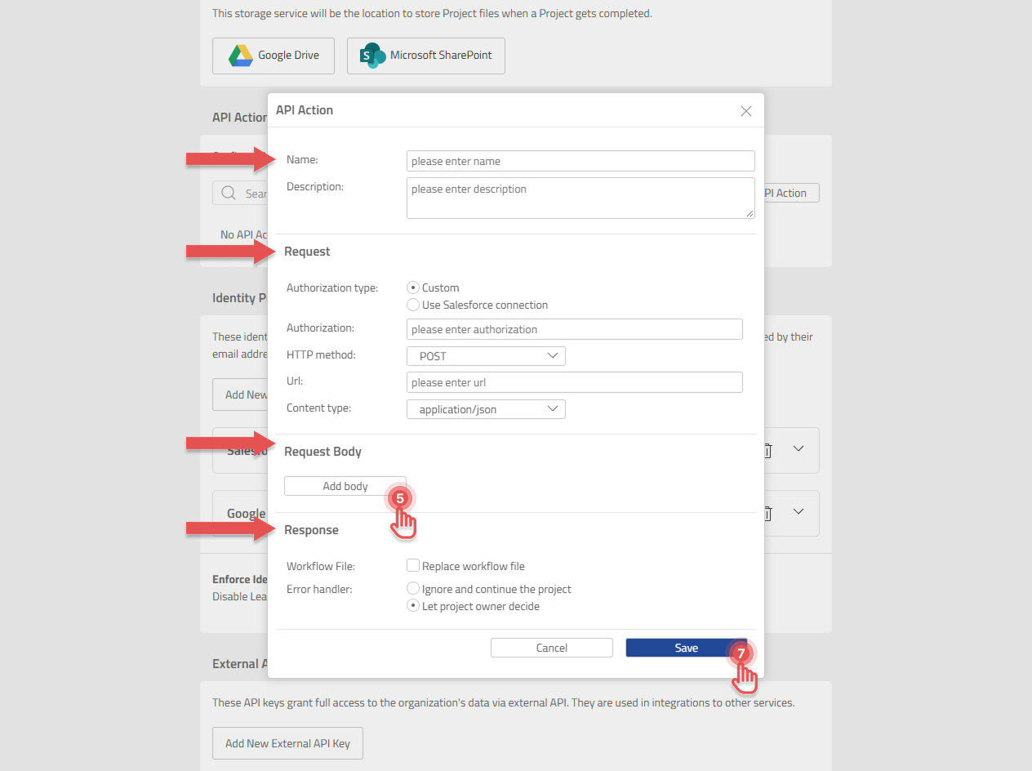Click the Google Drive logo icon
The width and height of the screenshot is (1032, 771).
point(240,56)
